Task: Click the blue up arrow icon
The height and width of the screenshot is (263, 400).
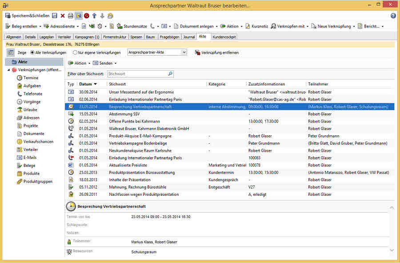Action: tap(94, 16)
